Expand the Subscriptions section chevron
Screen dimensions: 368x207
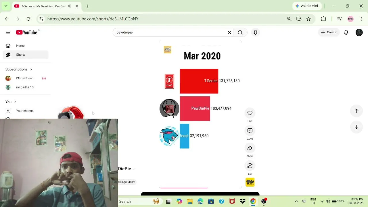tap(31, 69)
